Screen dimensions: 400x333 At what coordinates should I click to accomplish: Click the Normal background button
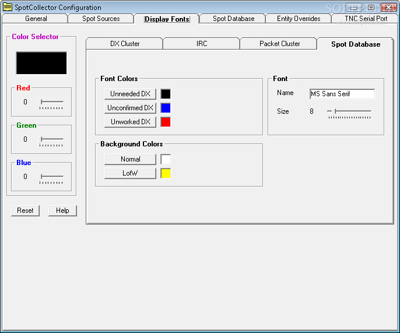coord(130,159)
